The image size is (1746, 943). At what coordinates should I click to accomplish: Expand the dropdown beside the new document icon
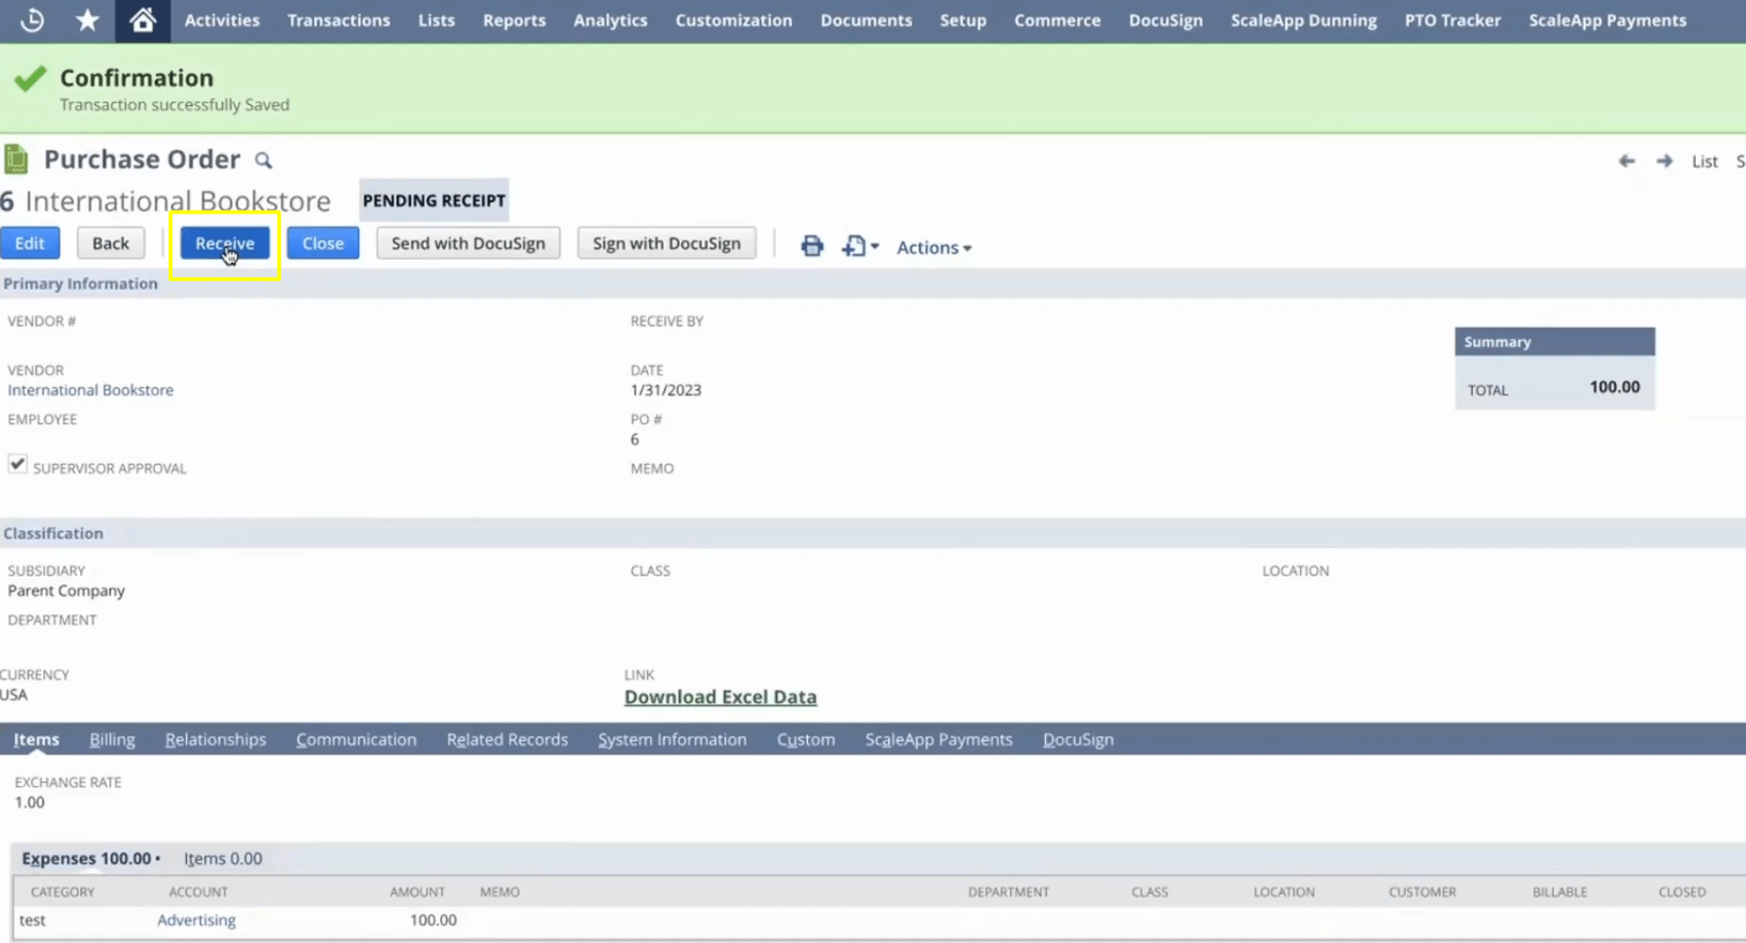click(873, 246)
